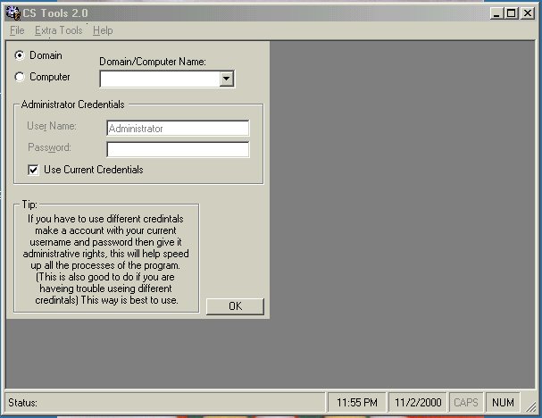The image size is (542, 418).
Task: Minimize the CS Tools window
Action: pos(497,13)
